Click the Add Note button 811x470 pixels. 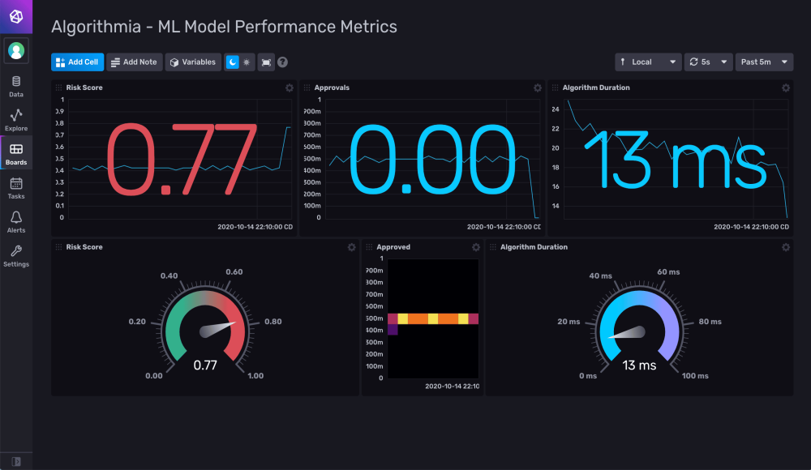tap(134, 62)
